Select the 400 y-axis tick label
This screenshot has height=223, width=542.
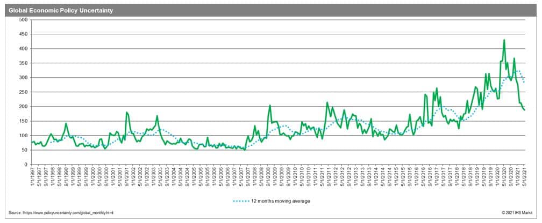(23, 49)
